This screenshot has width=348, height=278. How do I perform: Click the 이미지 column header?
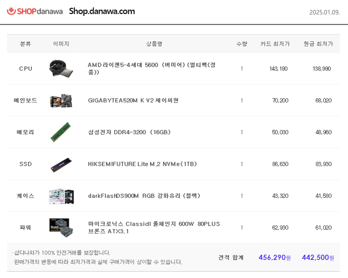point(61,44)
